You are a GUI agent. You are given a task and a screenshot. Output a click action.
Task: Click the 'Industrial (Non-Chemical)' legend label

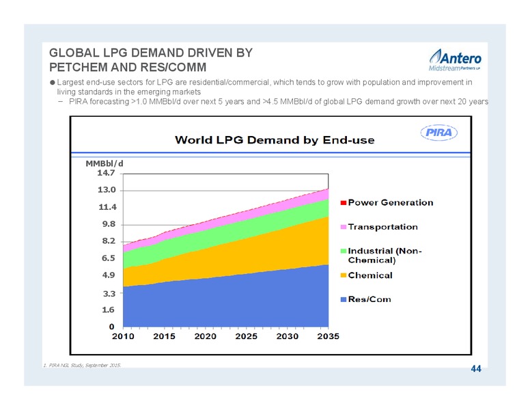coord(385,256)
